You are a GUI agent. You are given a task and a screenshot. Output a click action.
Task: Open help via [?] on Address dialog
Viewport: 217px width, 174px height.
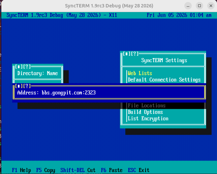point(27,86)
